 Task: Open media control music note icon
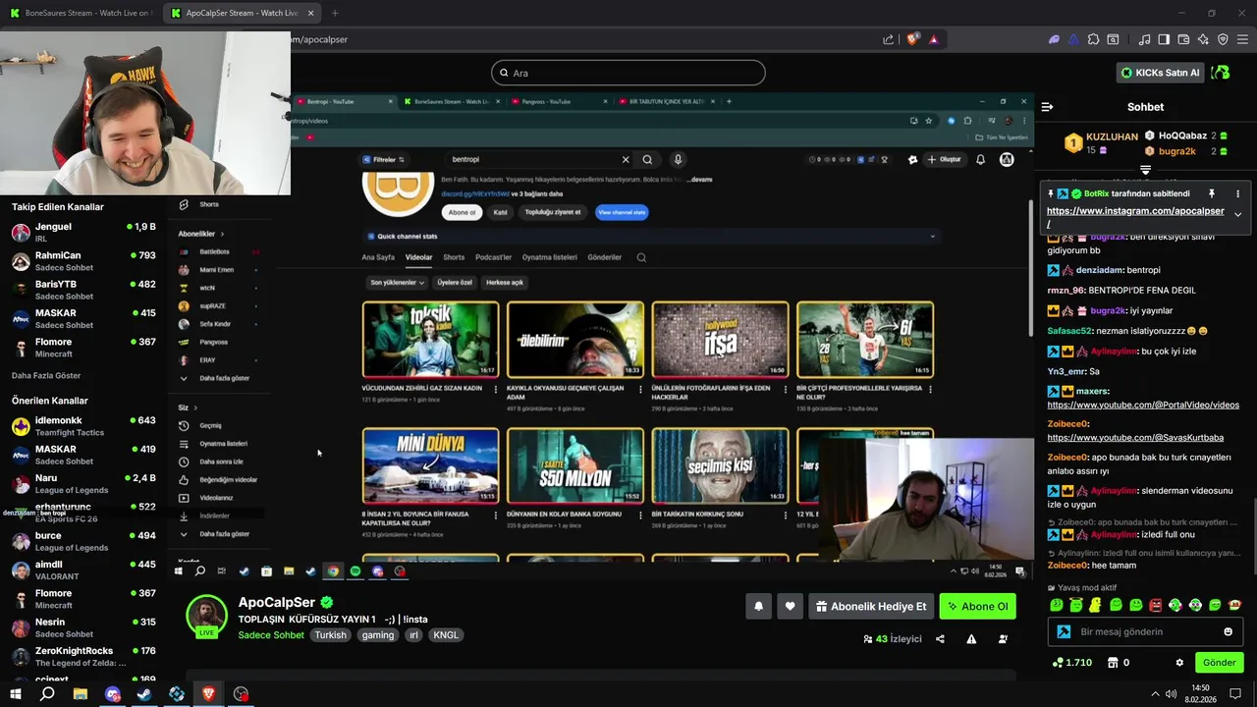pyautogui.click(x=1144, y=39)
